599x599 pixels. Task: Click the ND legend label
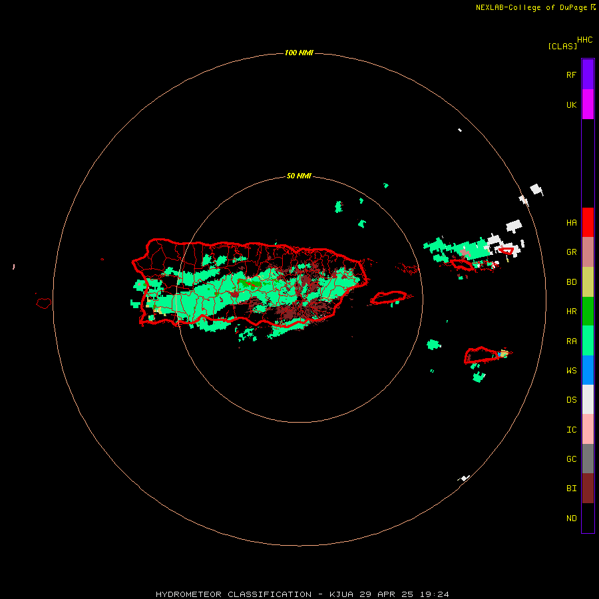[x=571, y=518]
